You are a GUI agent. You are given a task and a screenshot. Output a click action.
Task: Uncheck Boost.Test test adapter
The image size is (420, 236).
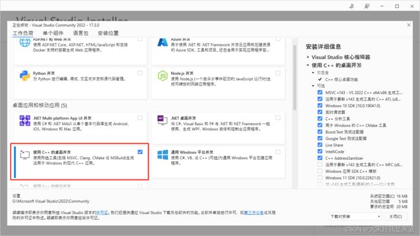click(320, 132)
